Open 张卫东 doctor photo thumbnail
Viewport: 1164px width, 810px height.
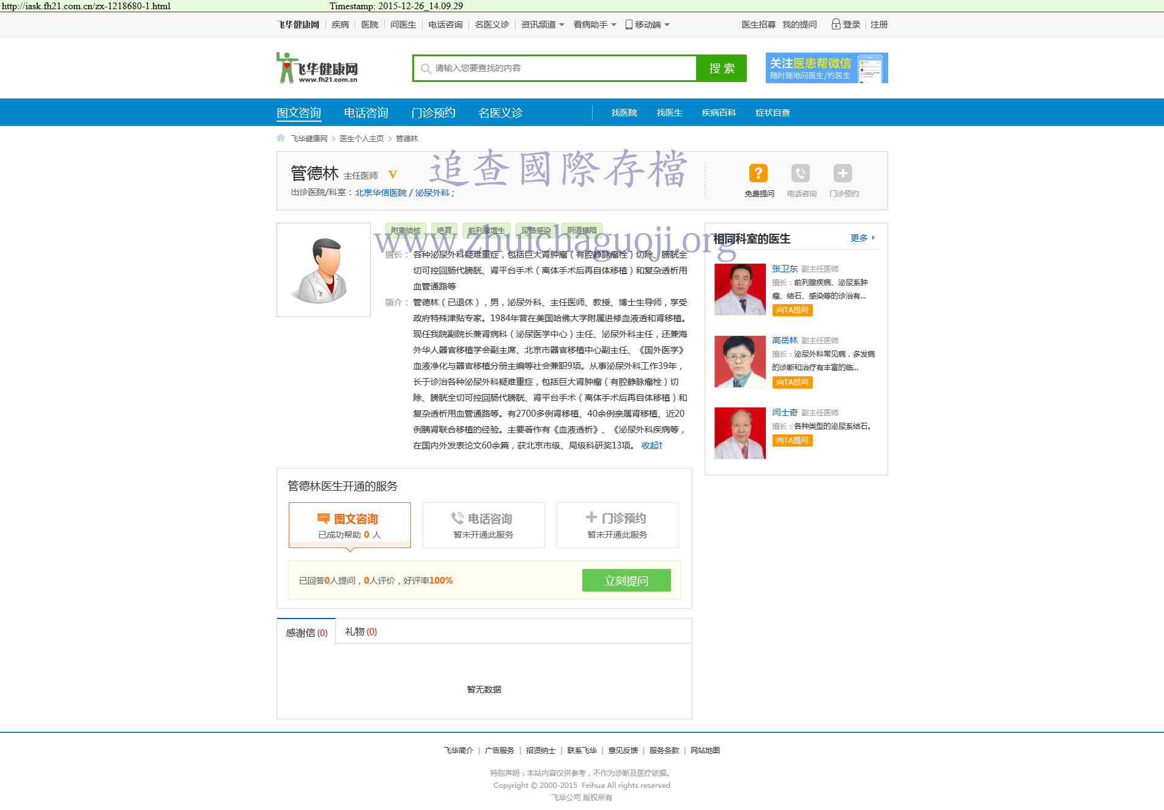740,289
